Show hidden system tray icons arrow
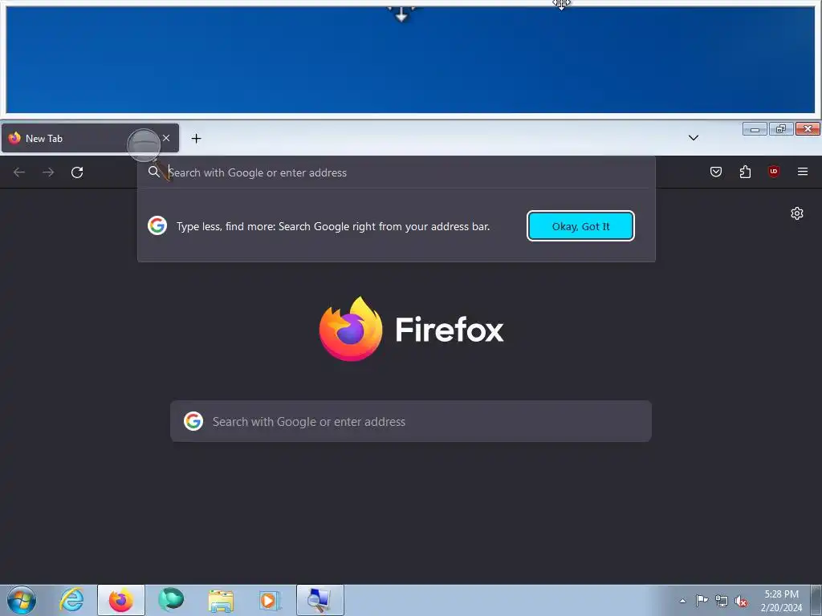822x616 pixels. click(x=682, y=601)
